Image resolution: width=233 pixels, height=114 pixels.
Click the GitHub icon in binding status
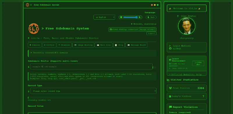coord(111,30)
